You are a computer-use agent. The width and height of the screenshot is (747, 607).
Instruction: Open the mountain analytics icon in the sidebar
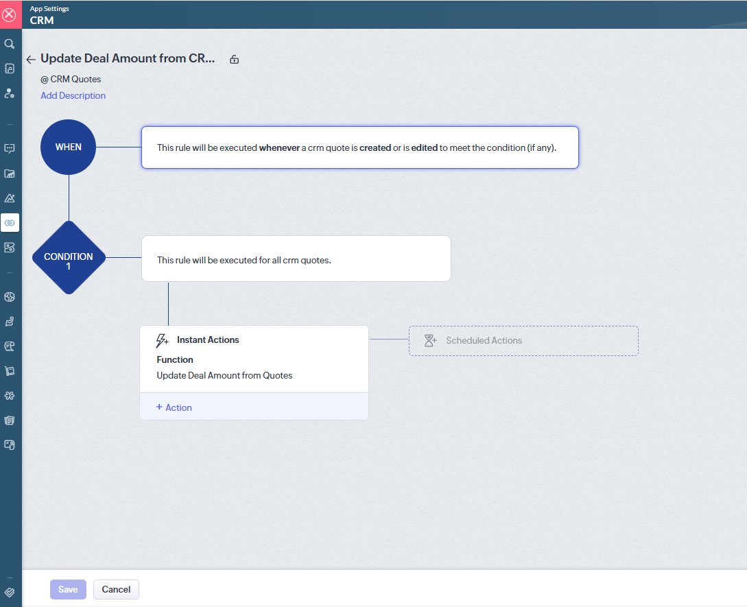coord(10,198)
